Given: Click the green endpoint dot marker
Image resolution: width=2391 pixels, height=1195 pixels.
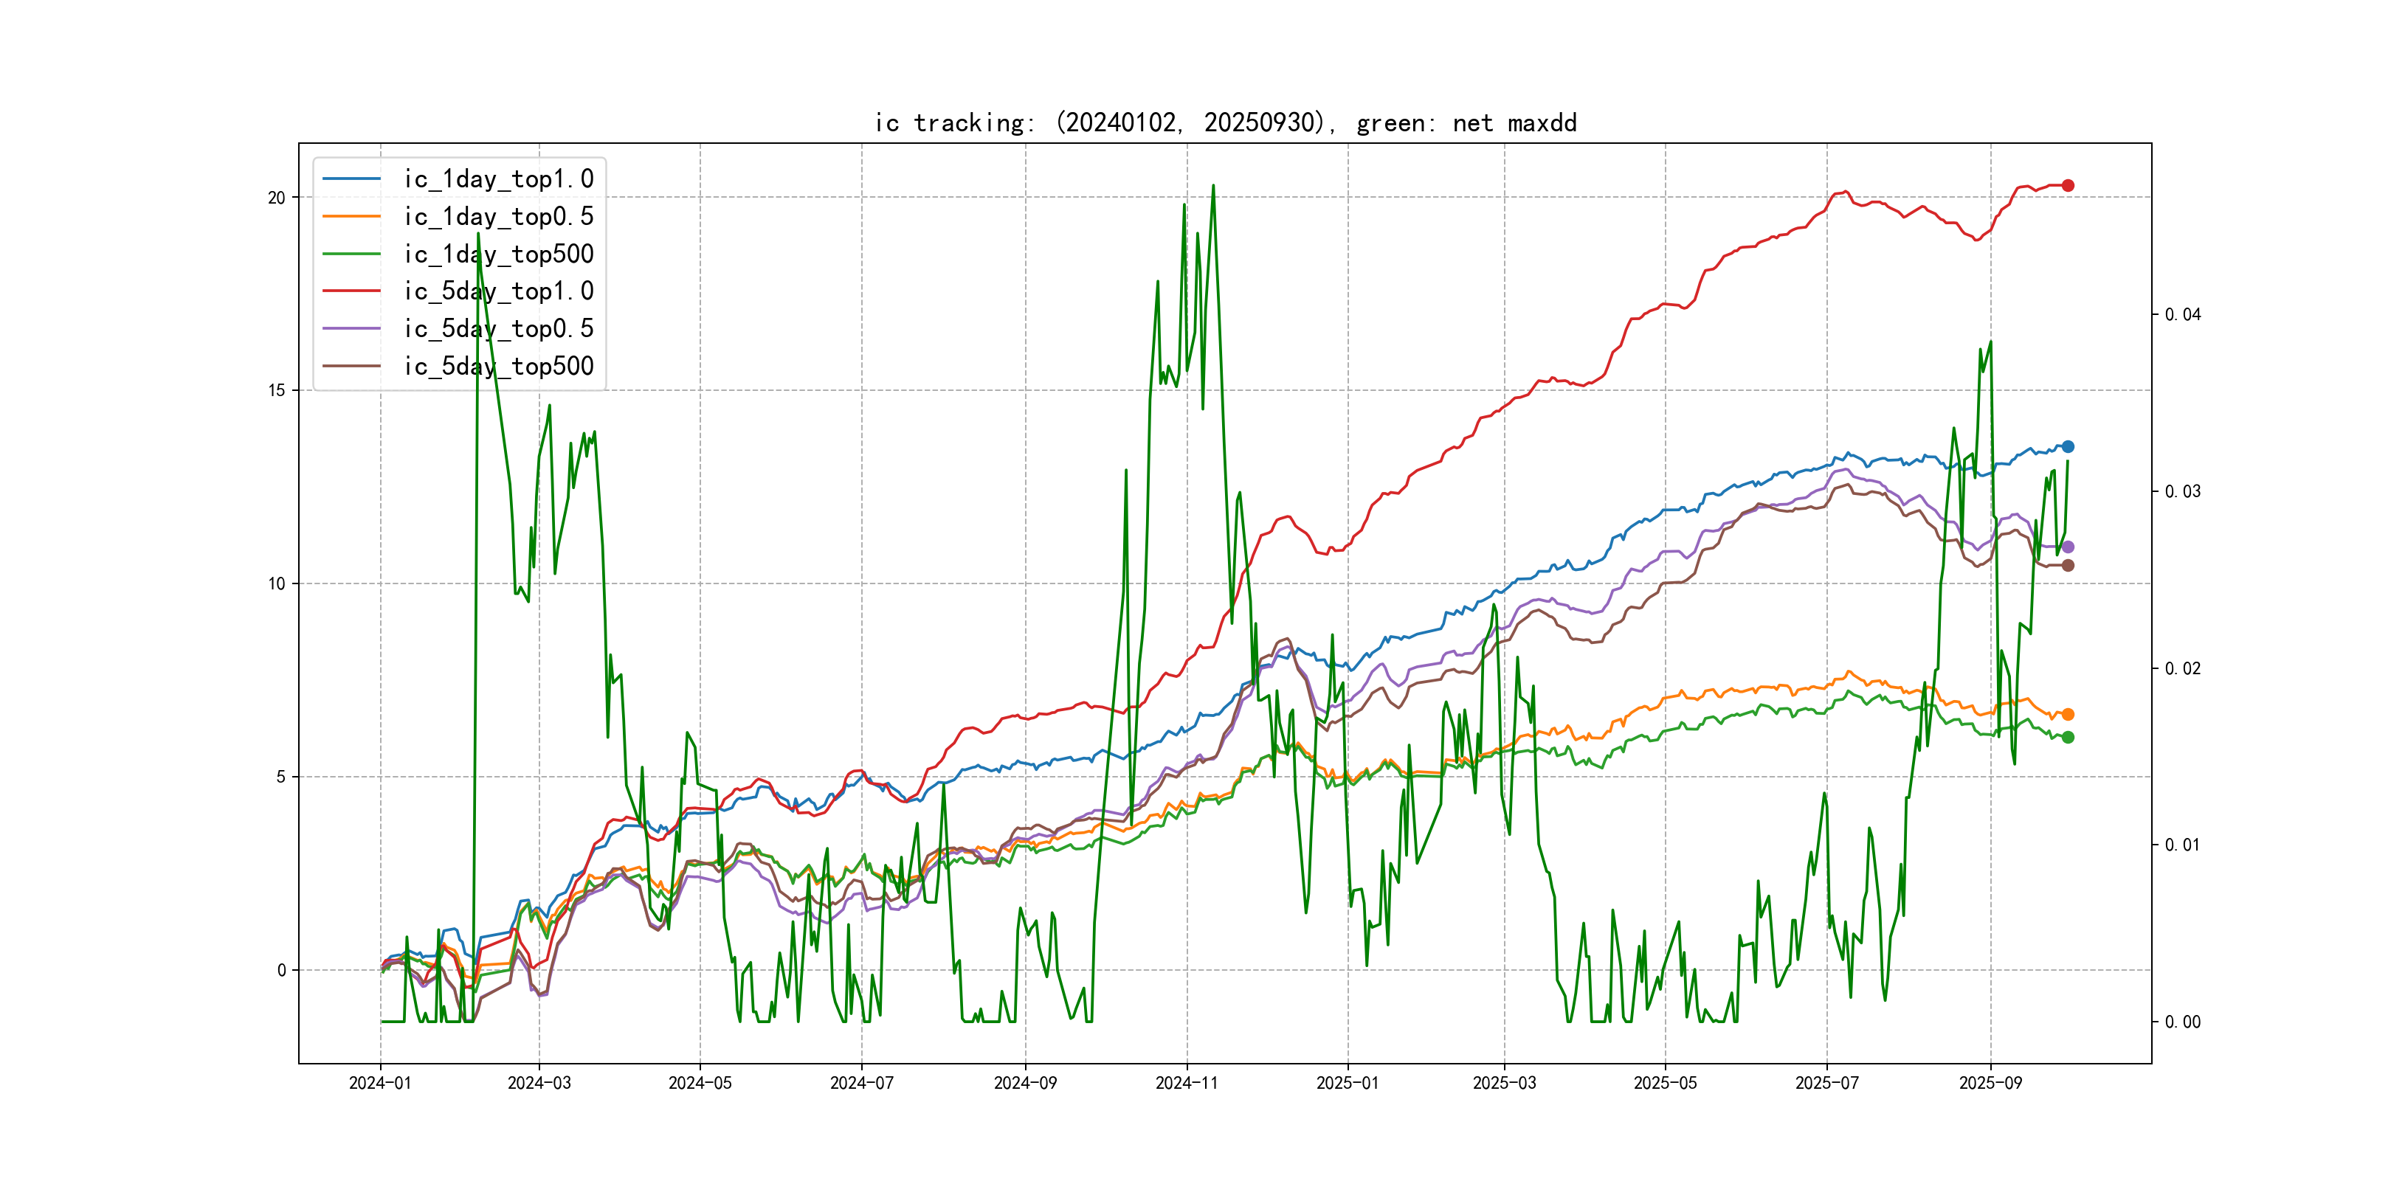Looking at the screenshot, I should pos(2067,738).
